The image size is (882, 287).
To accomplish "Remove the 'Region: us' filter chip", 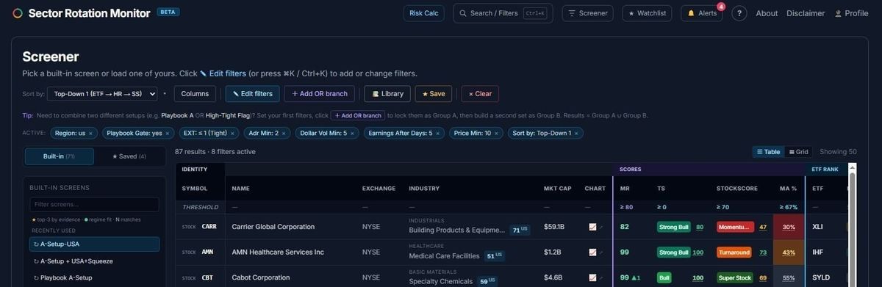I will click(x=90, y=134).
